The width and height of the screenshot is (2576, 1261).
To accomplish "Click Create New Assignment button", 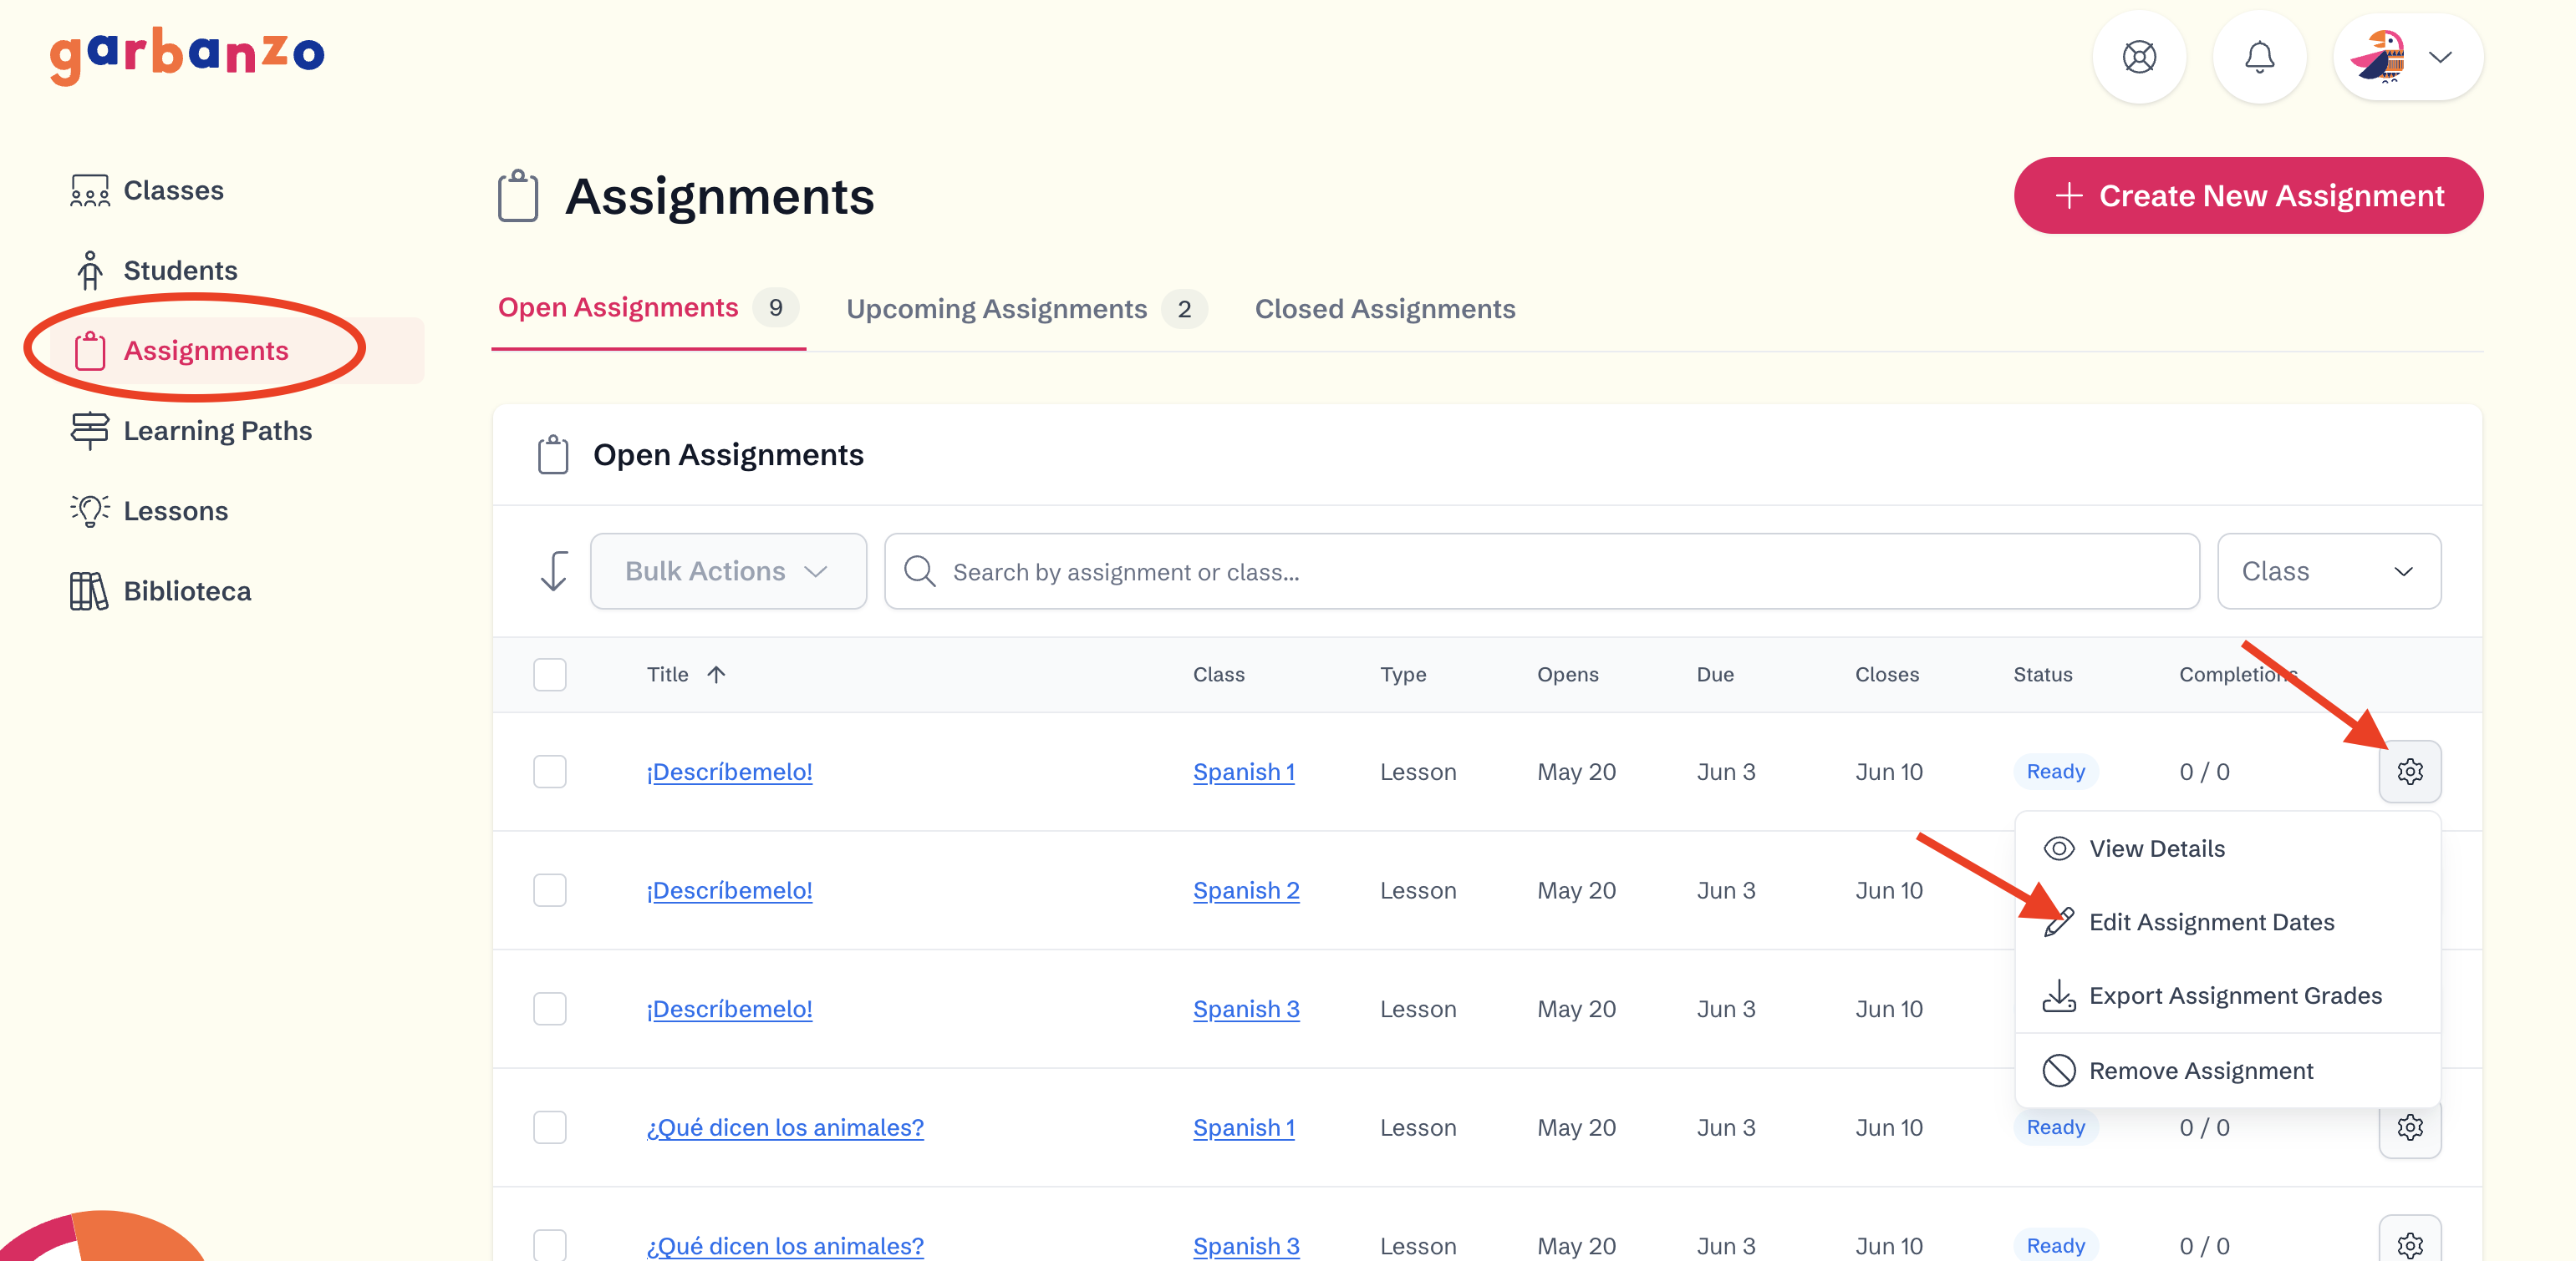I will point(2247,196).
